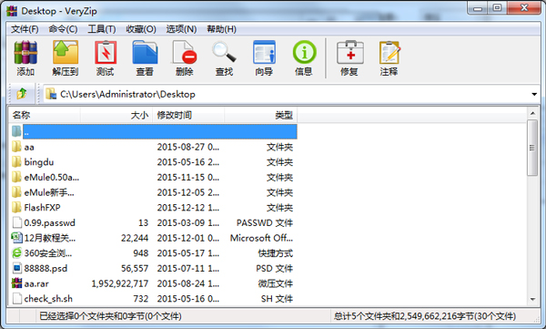This screenshot has height=329, width=546.
Task: Click the size value 732
Action: [x=141, y=299]
